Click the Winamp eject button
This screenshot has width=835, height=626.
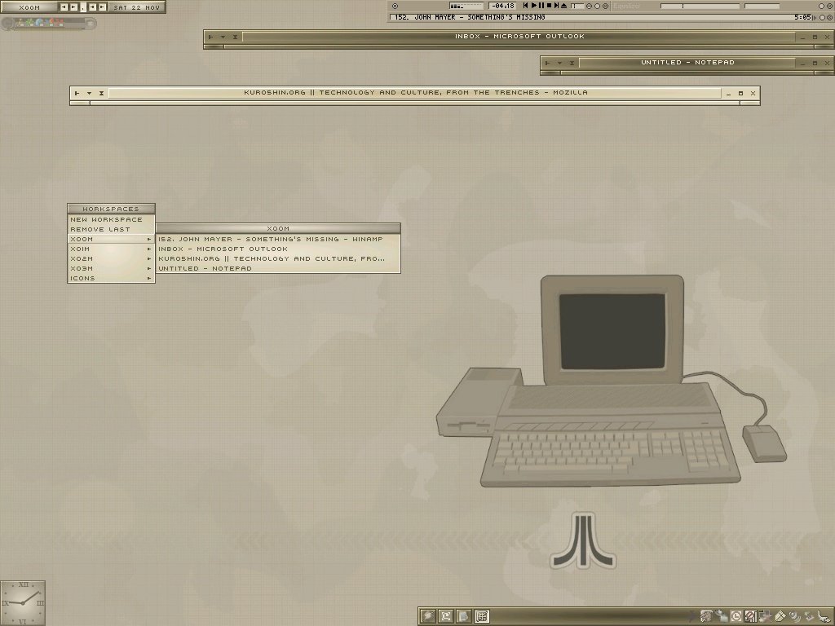coord(564,6)
